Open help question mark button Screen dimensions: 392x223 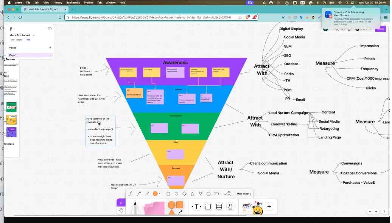[x=384, y=212]
